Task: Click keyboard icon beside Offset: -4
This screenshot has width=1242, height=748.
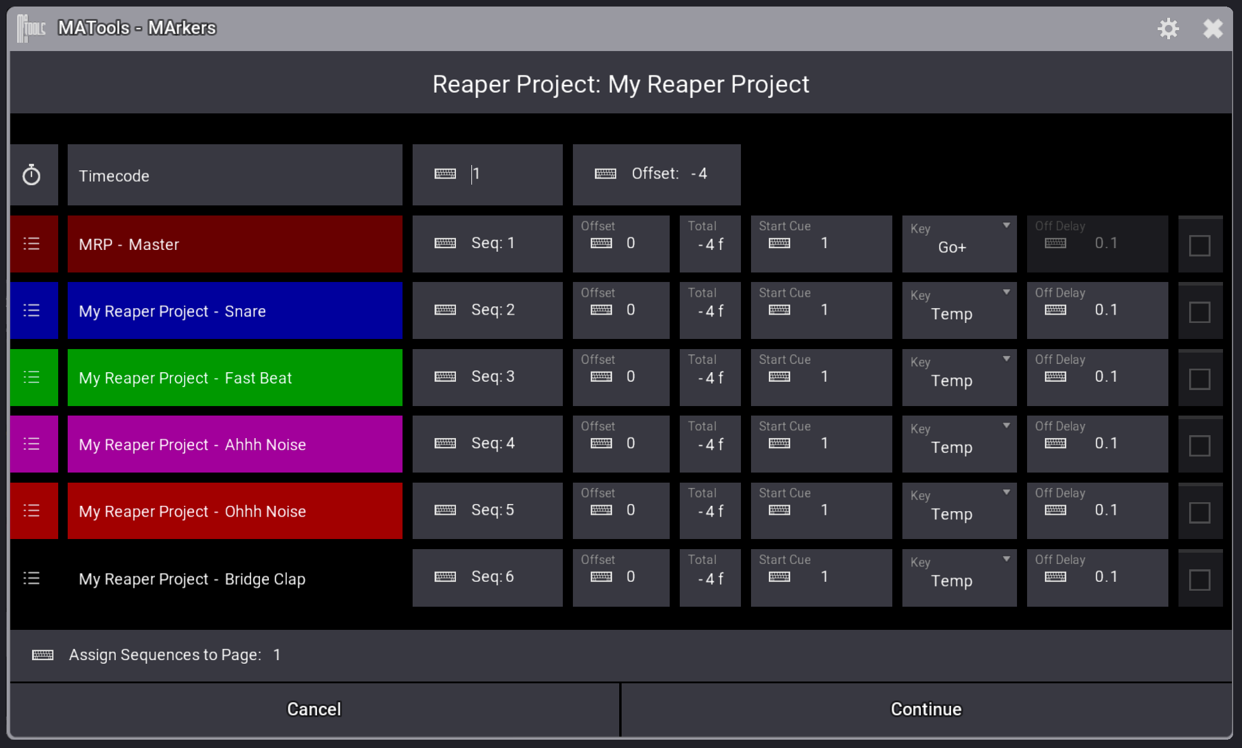Action: [x=606, y=173]
